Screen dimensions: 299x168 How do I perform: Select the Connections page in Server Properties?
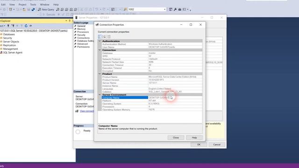[83, 38]
